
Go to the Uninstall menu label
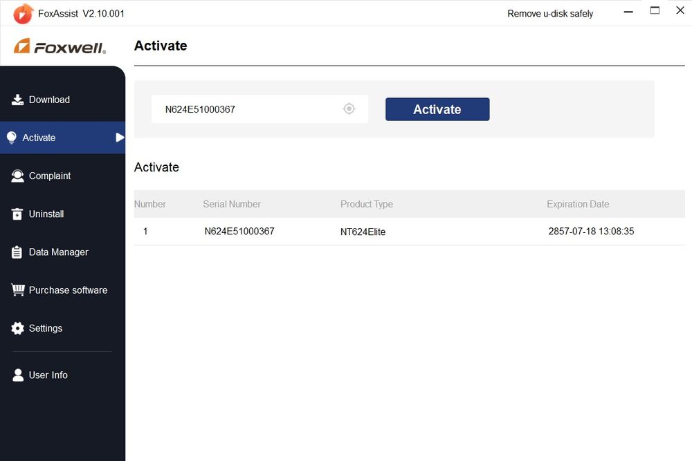[x=46, y=214]
